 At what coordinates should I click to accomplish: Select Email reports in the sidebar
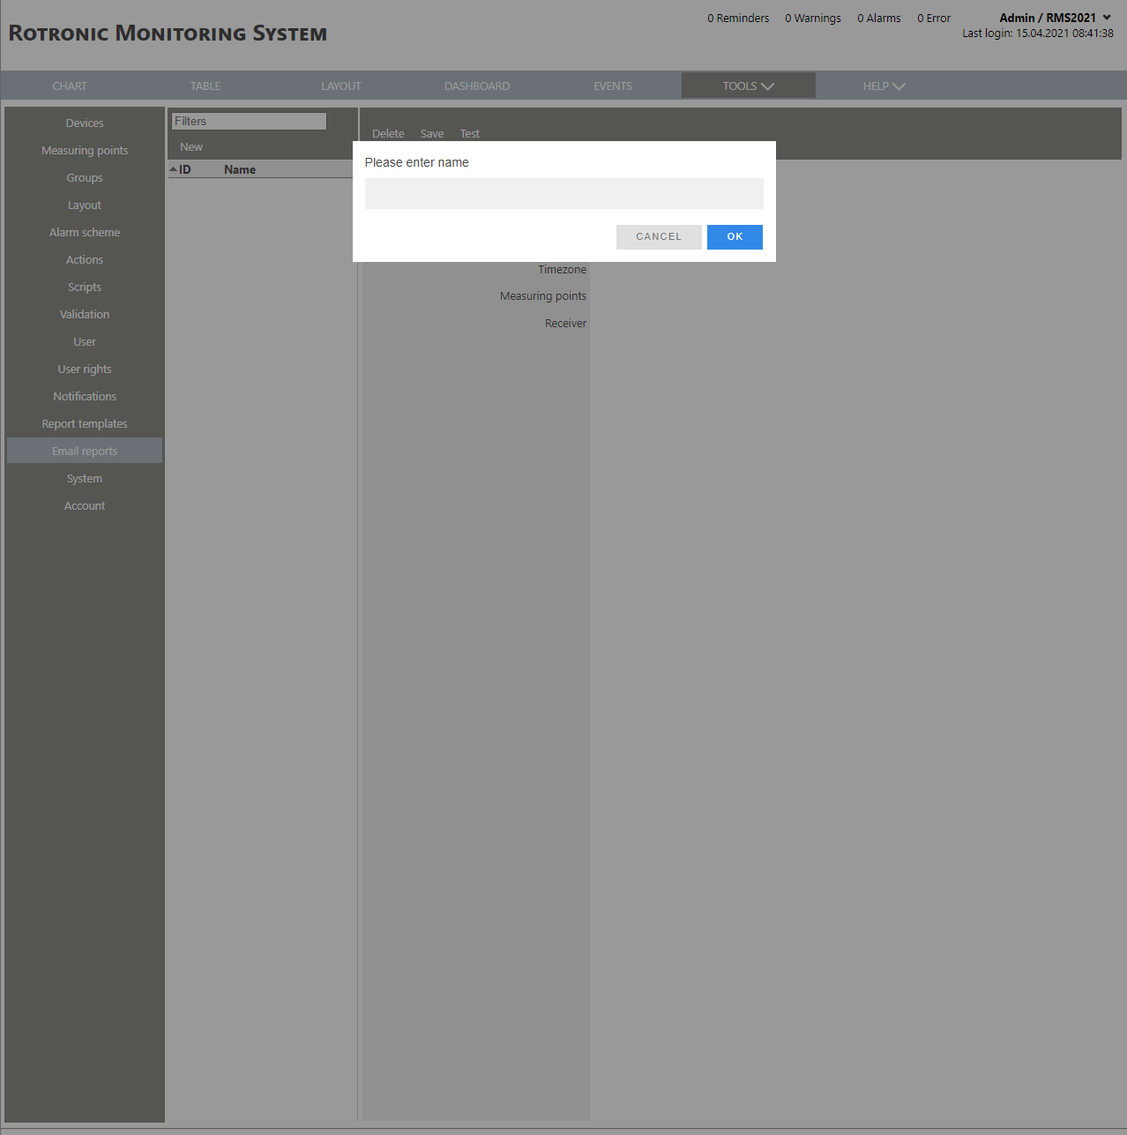85,451
